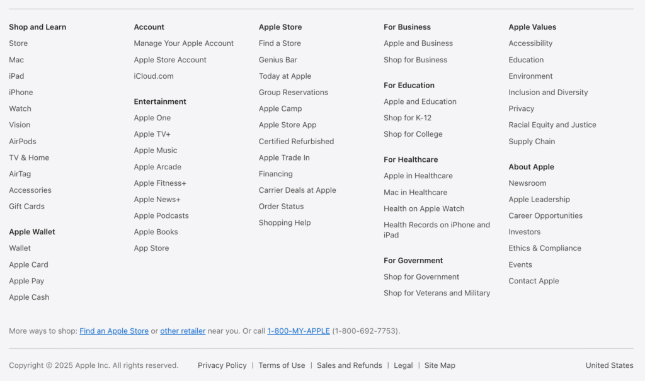Open the Genius Bar link

coord(278,60)
